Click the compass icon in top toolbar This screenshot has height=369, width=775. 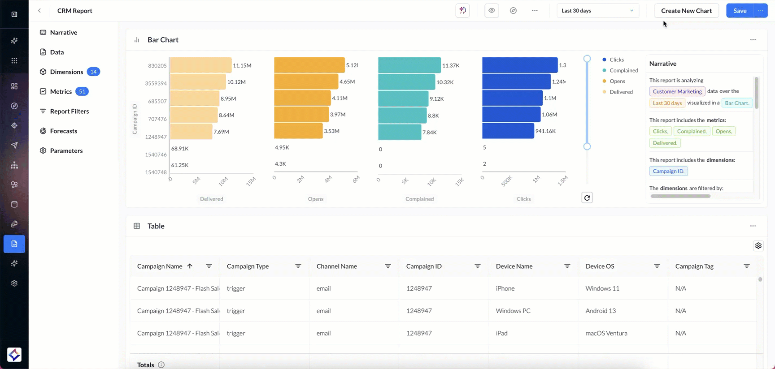coord(513,11)
